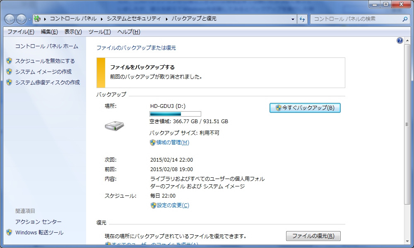Open アクション センター related link

click(38, 222)
